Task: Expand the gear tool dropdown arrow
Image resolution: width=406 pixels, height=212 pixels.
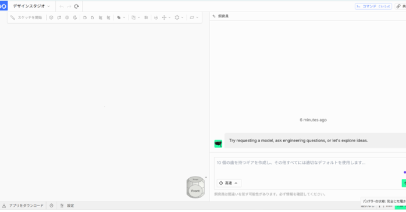Action: tap(182, 17)
